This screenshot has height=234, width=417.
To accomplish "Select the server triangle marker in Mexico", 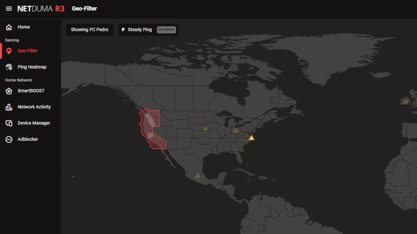I will pyautogui.click(x=198, y=176).
